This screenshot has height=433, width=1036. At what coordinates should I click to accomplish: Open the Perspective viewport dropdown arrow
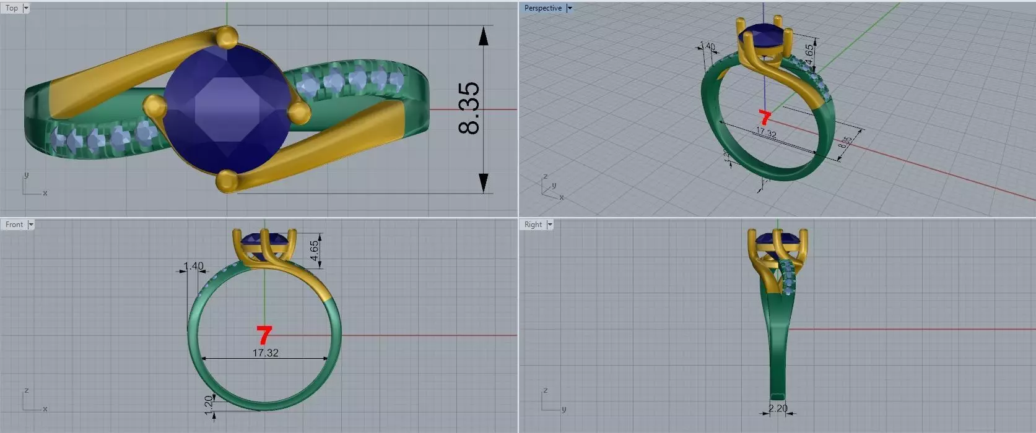570,8
